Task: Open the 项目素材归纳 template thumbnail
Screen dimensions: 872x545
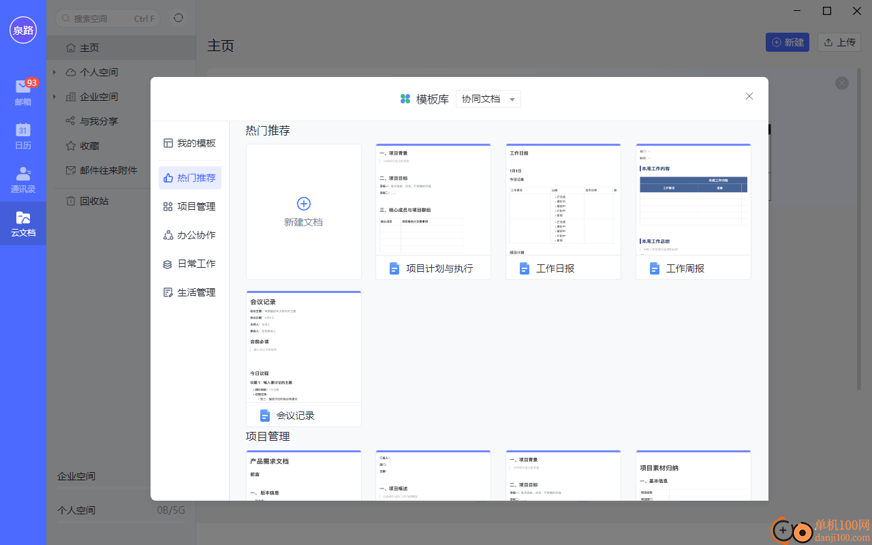Action: tap(694, 476)
